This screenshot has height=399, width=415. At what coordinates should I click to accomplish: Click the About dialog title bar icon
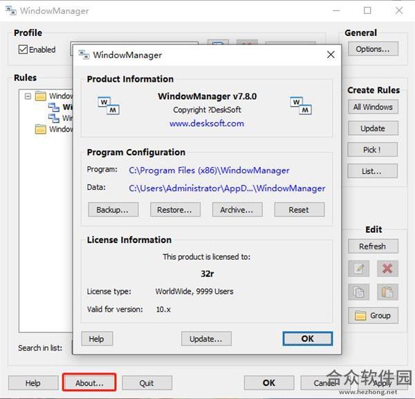[x=84, y=55]
